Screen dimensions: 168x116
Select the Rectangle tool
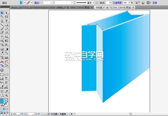[x=6, y=25]
